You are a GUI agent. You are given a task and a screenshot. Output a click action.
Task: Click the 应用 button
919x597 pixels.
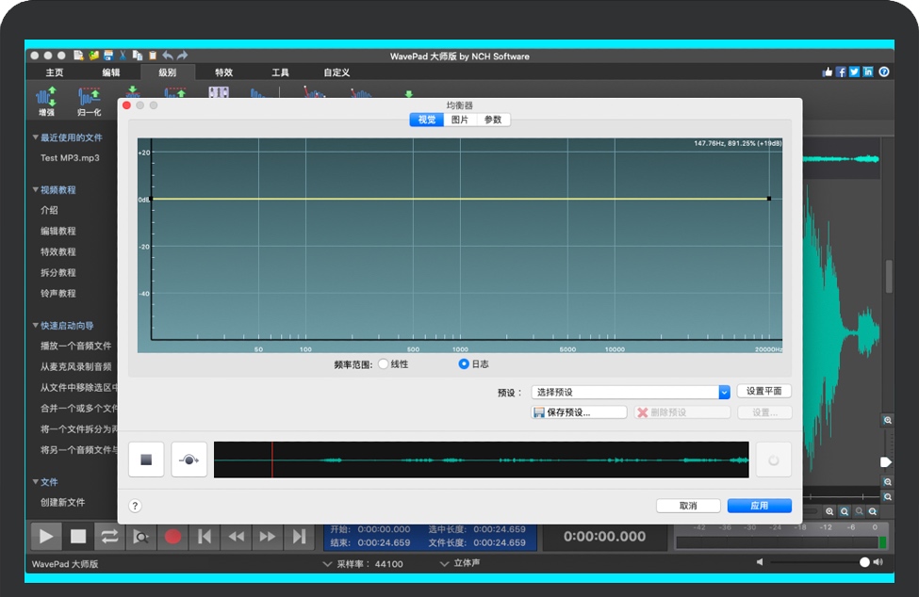pos(759,506)
